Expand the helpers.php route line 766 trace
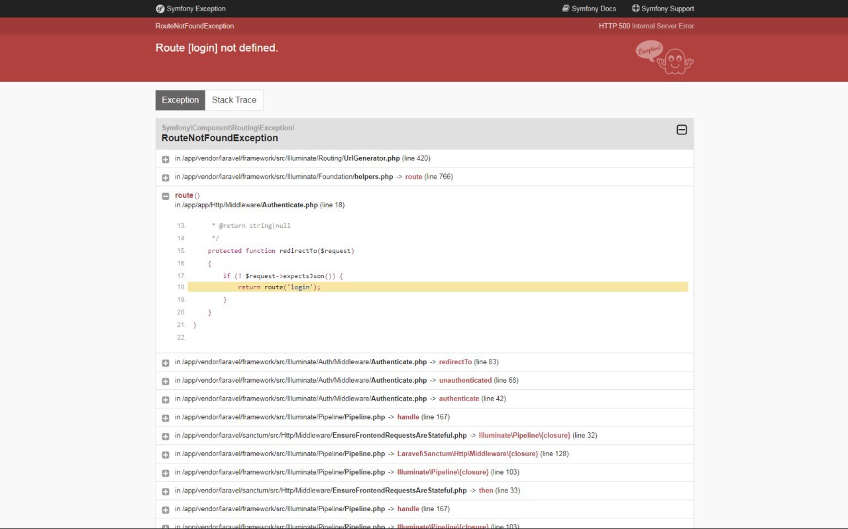 tap(166, 177)
